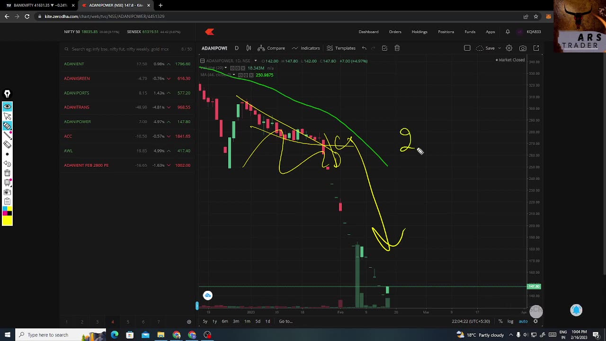606x341 pixels.
Task: Toggle percentage scale
Action: (500, 321)
